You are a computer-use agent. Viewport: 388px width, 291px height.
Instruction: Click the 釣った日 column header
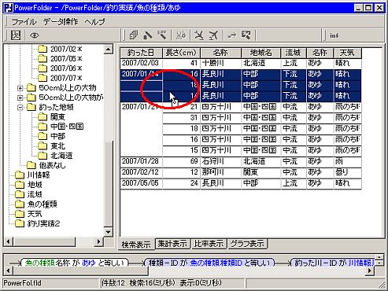(141, 53)
